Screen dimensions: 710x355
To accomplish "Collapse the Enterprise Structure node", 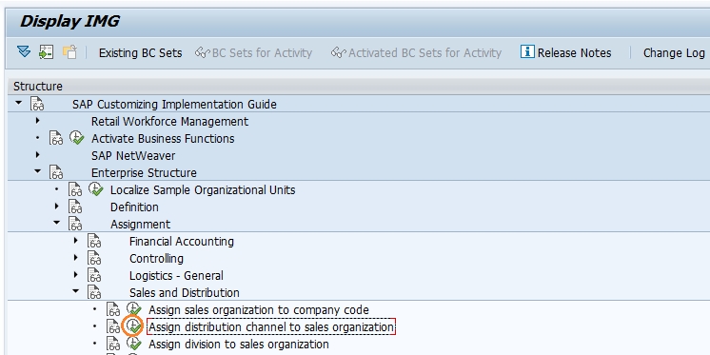I will pyautogui.click(x=37, y=171).
